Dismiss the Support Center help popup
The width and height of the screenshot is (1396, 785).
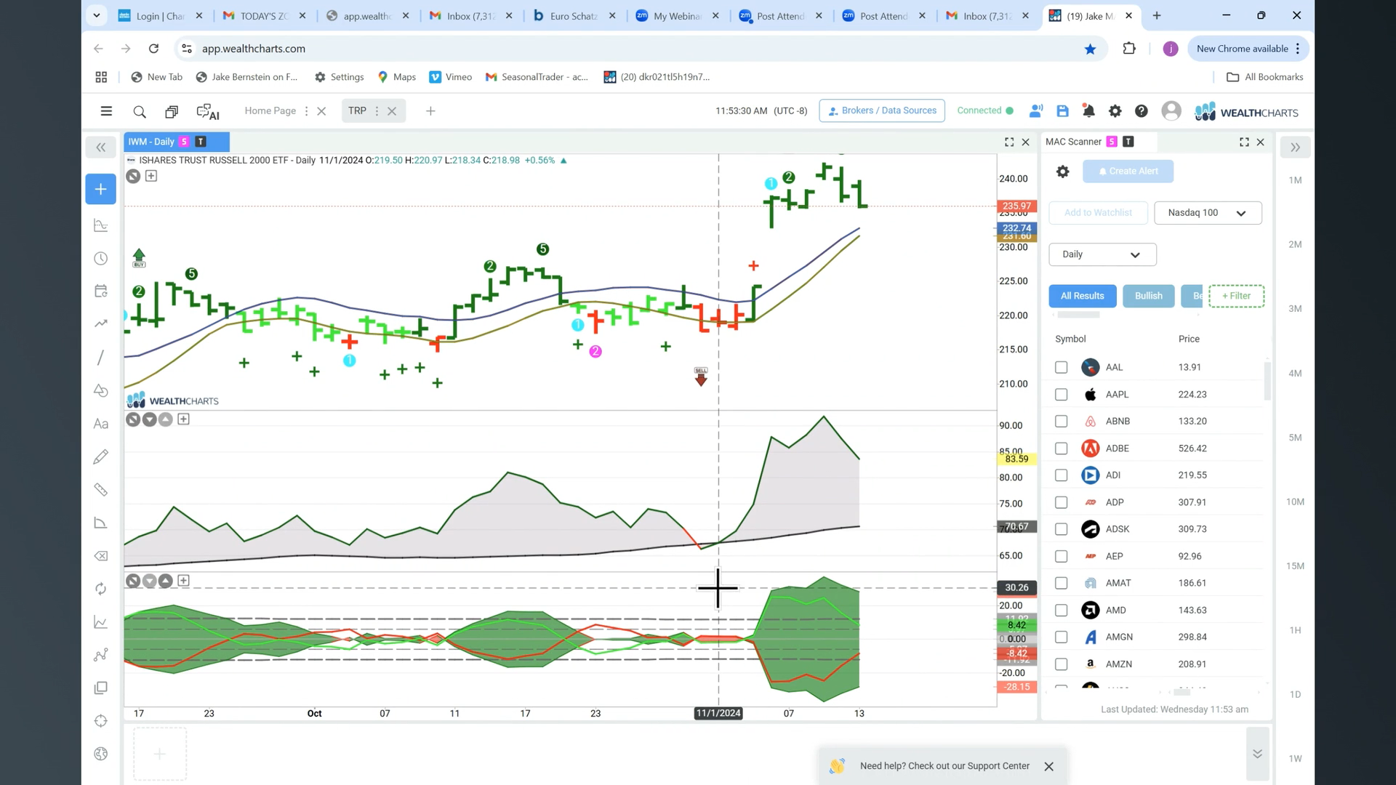point(1048,766)
